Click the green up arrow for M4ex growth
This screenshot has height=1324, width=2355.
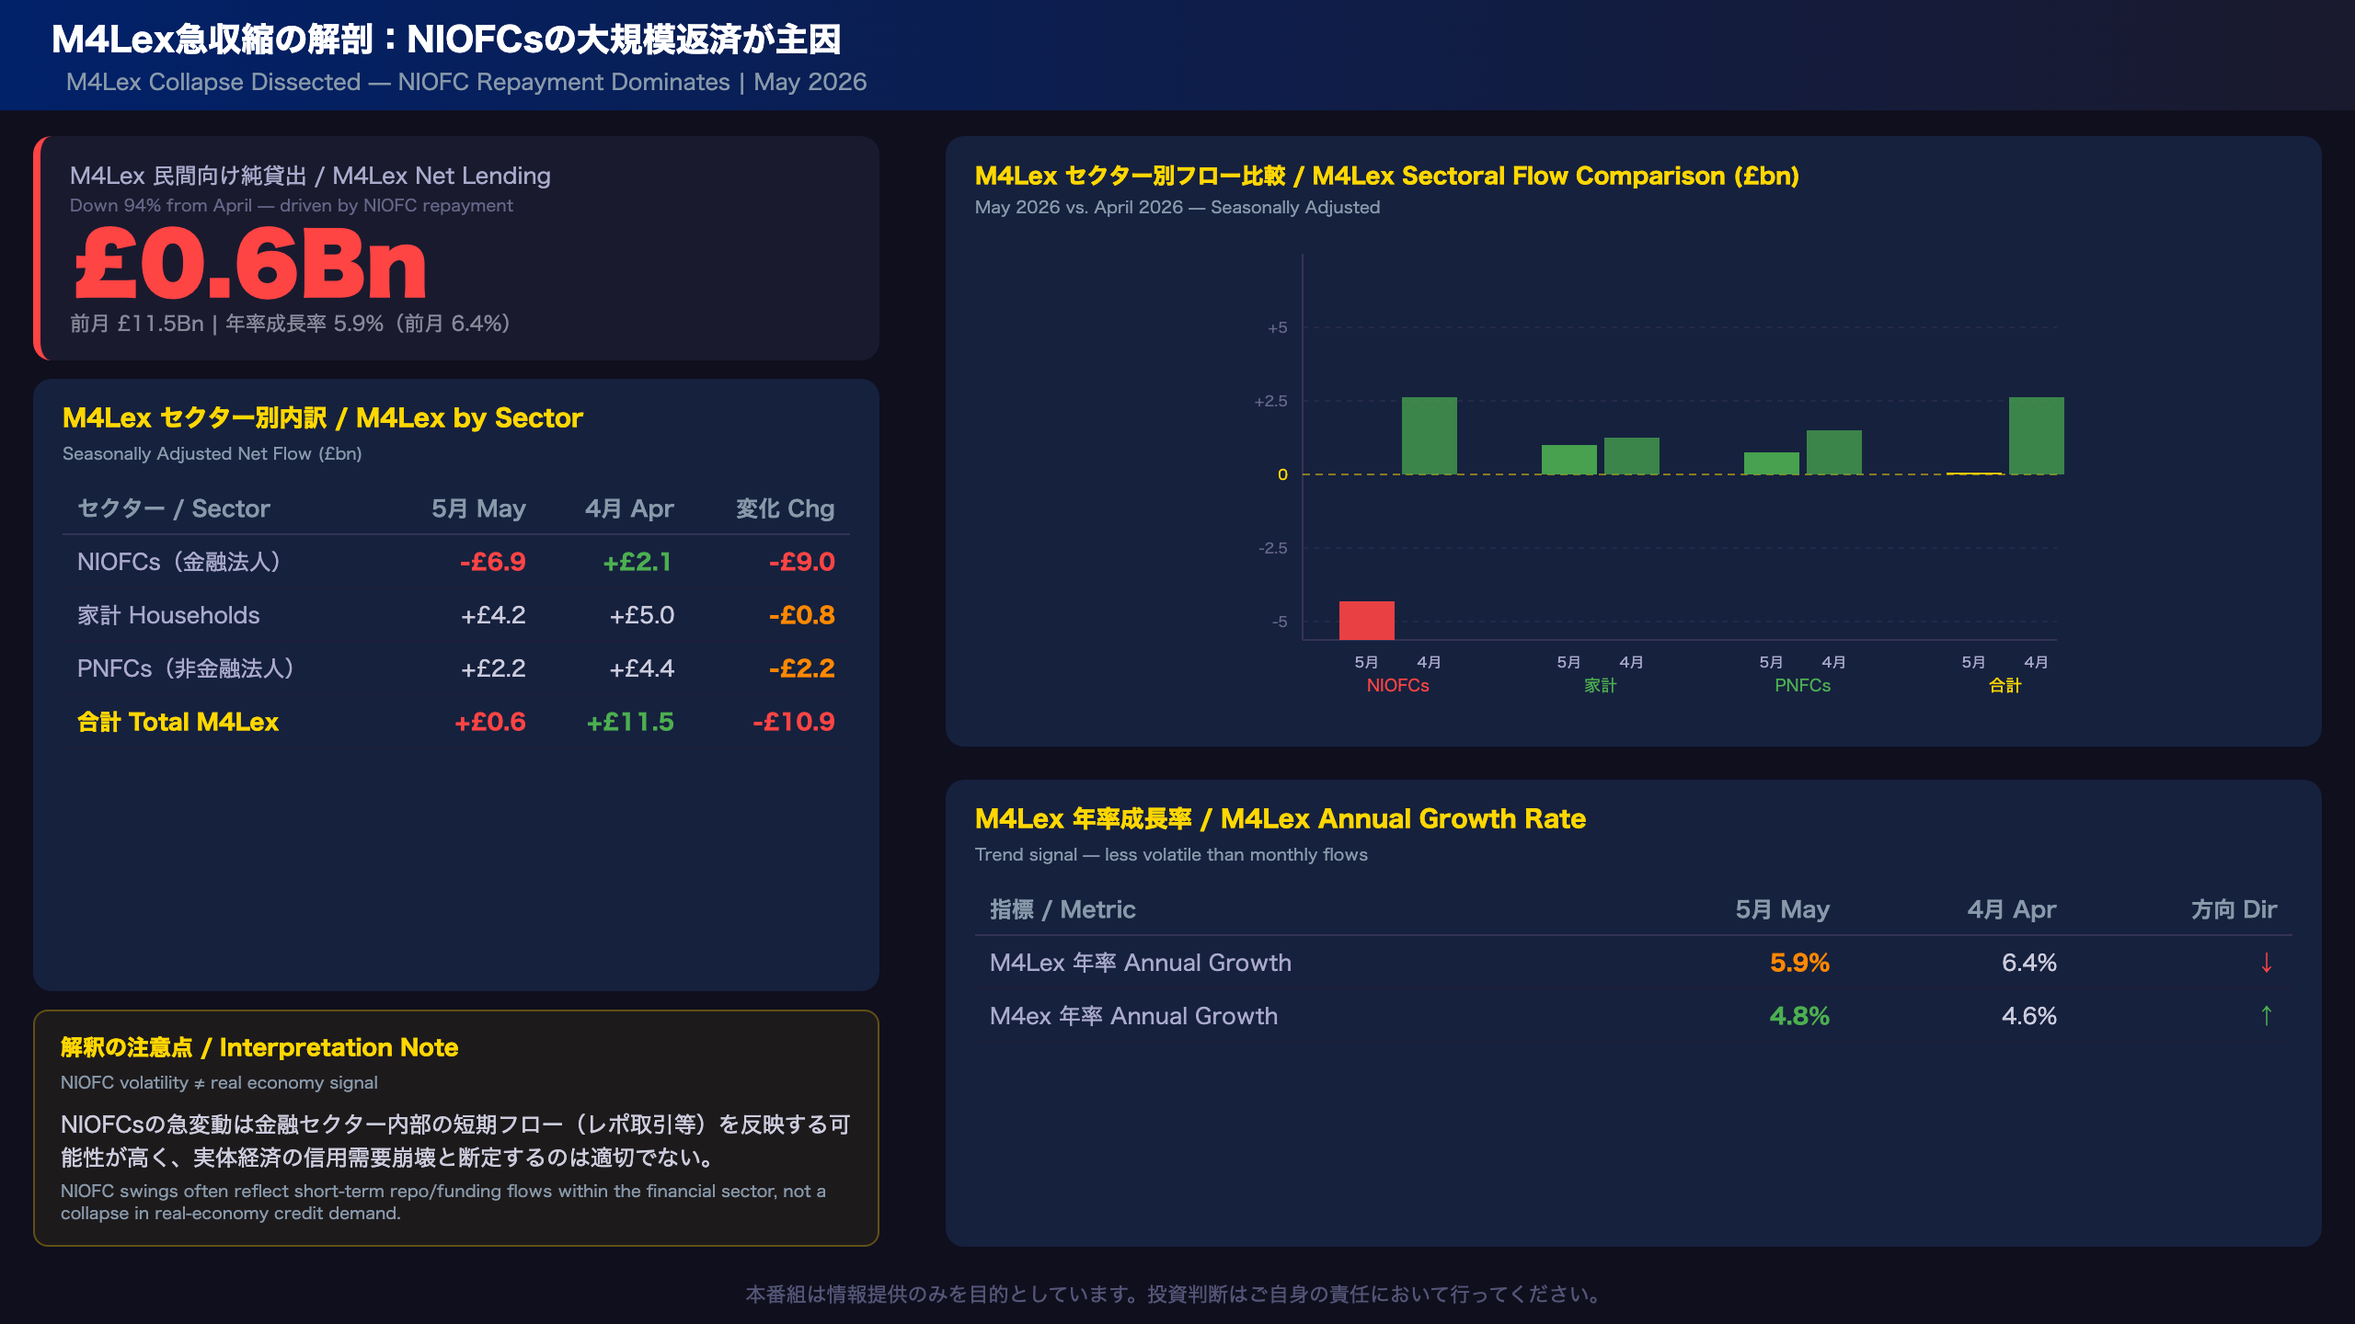tap(2266, 1016)
